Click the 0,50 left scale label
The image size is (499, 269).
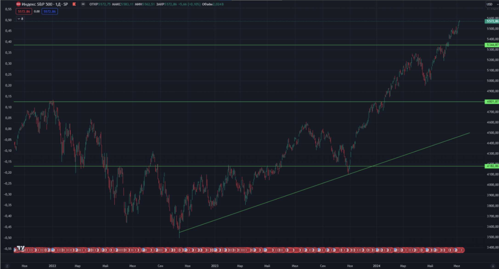pos(8,20)
